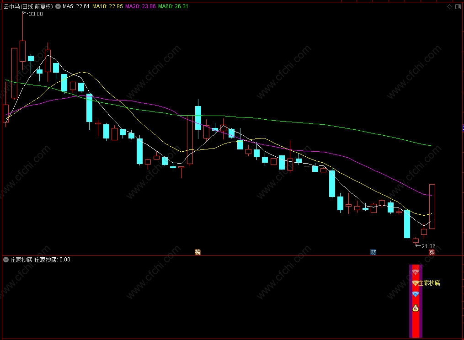Click the stock title 云中马(日线.前复权)

(x=28, y=6)
